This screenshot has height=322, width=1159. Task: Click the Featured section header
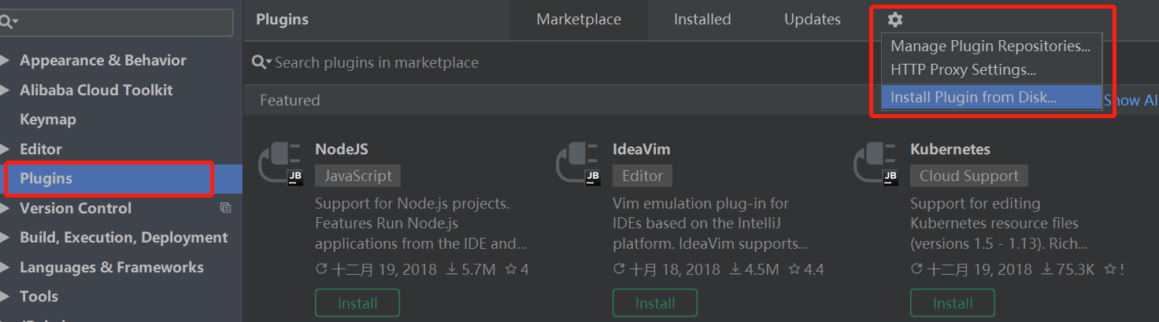[x=290, y=101]
